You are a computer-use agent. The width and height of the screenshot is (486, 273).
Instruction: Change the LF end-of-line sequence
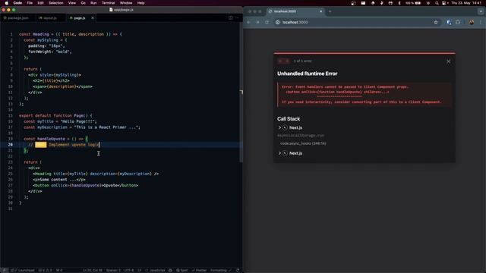[139, 270]
